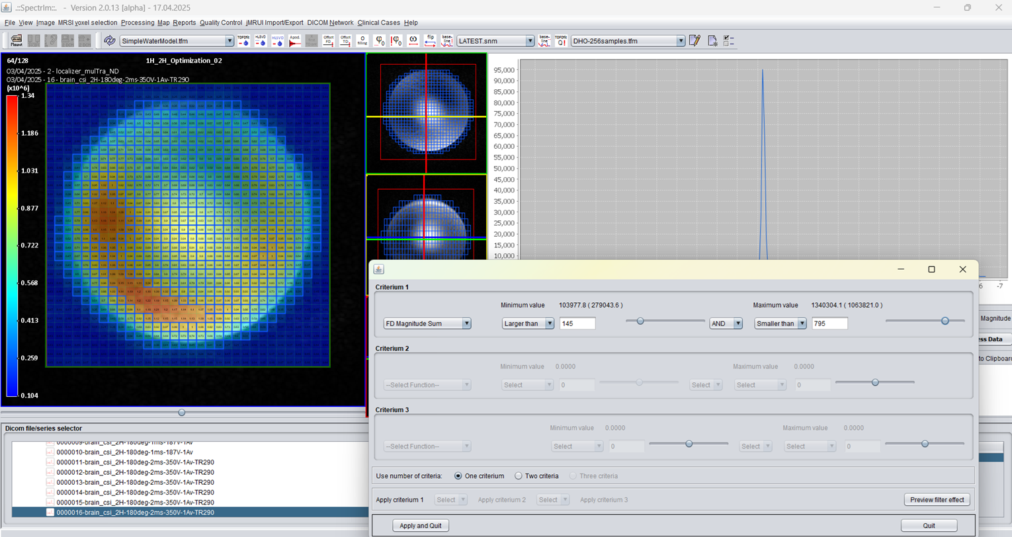Open the Reports menu

point(185,22)
